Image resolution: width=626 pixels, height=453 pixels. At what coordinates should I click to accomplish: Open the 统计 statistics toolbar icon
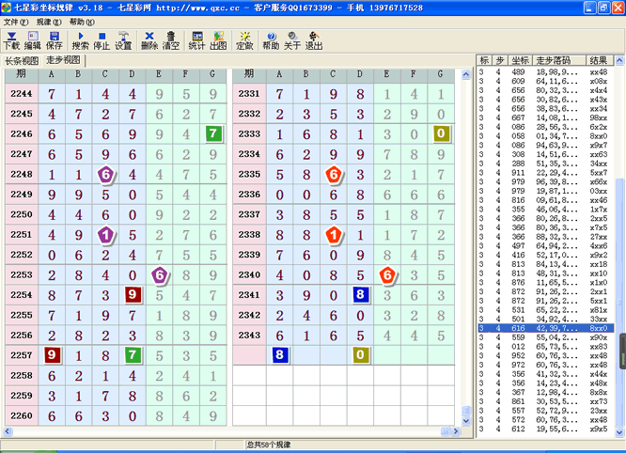196,40
